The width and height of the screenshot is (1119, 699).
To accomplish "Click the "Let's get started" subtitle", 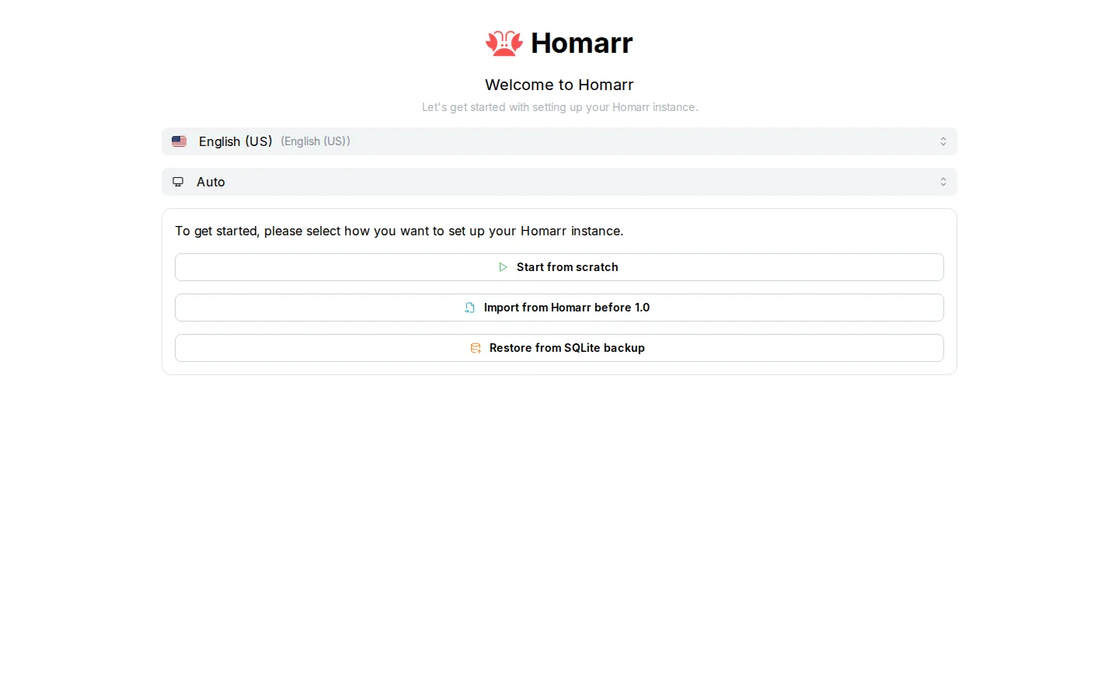I will click(x=559, y=107).
